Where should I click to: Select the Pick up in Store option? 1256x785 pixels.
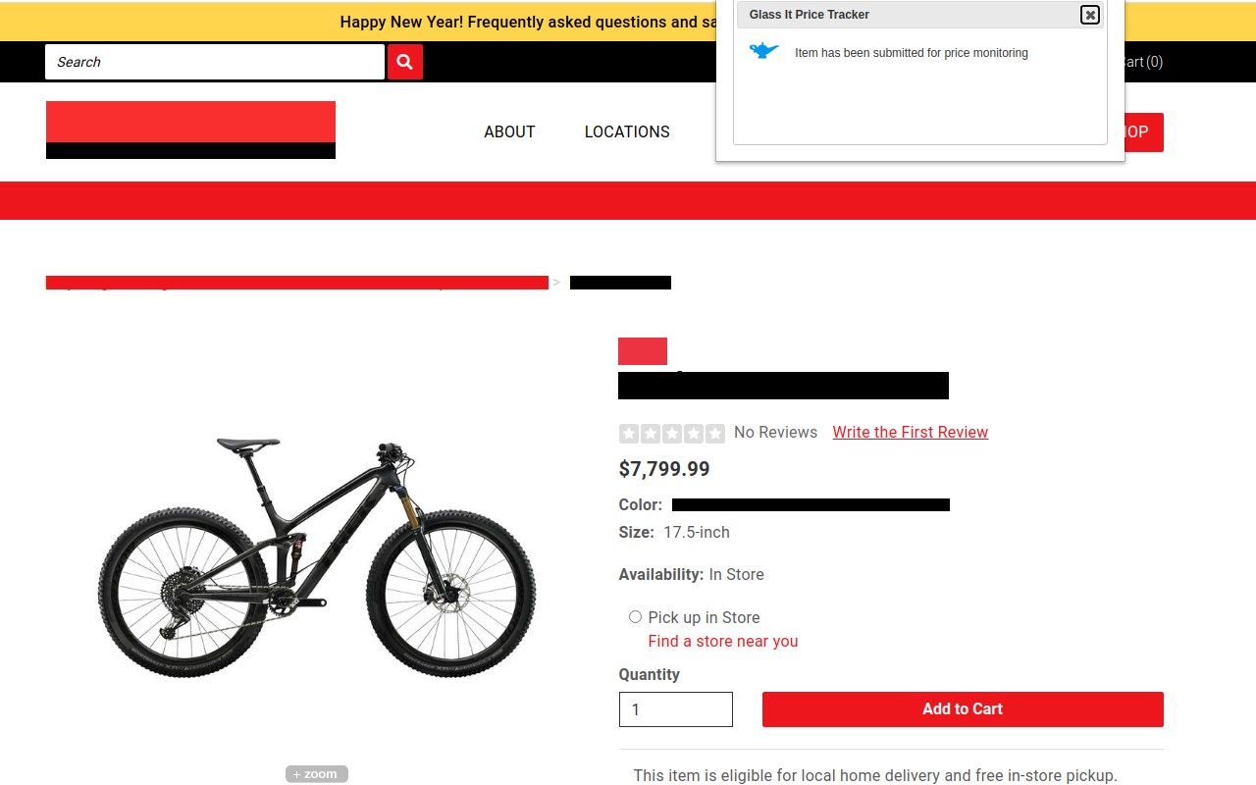coord(635,617)
